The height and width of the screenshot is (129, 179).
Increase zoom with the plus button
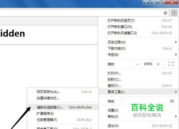pyautogui.click(x=158, y=64)
